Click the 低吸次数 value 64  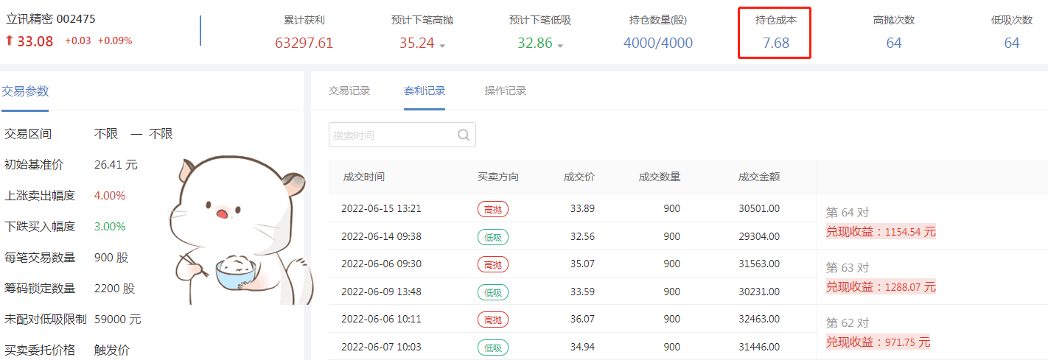(x=1012, y=43)
